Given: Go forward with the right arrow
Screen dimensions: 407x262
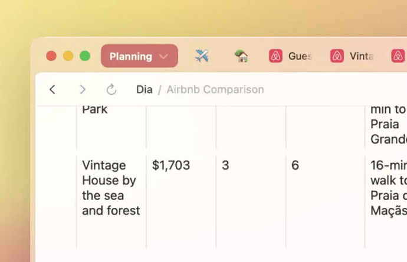Looking at the screenshot, I should [x=83, y=89].
